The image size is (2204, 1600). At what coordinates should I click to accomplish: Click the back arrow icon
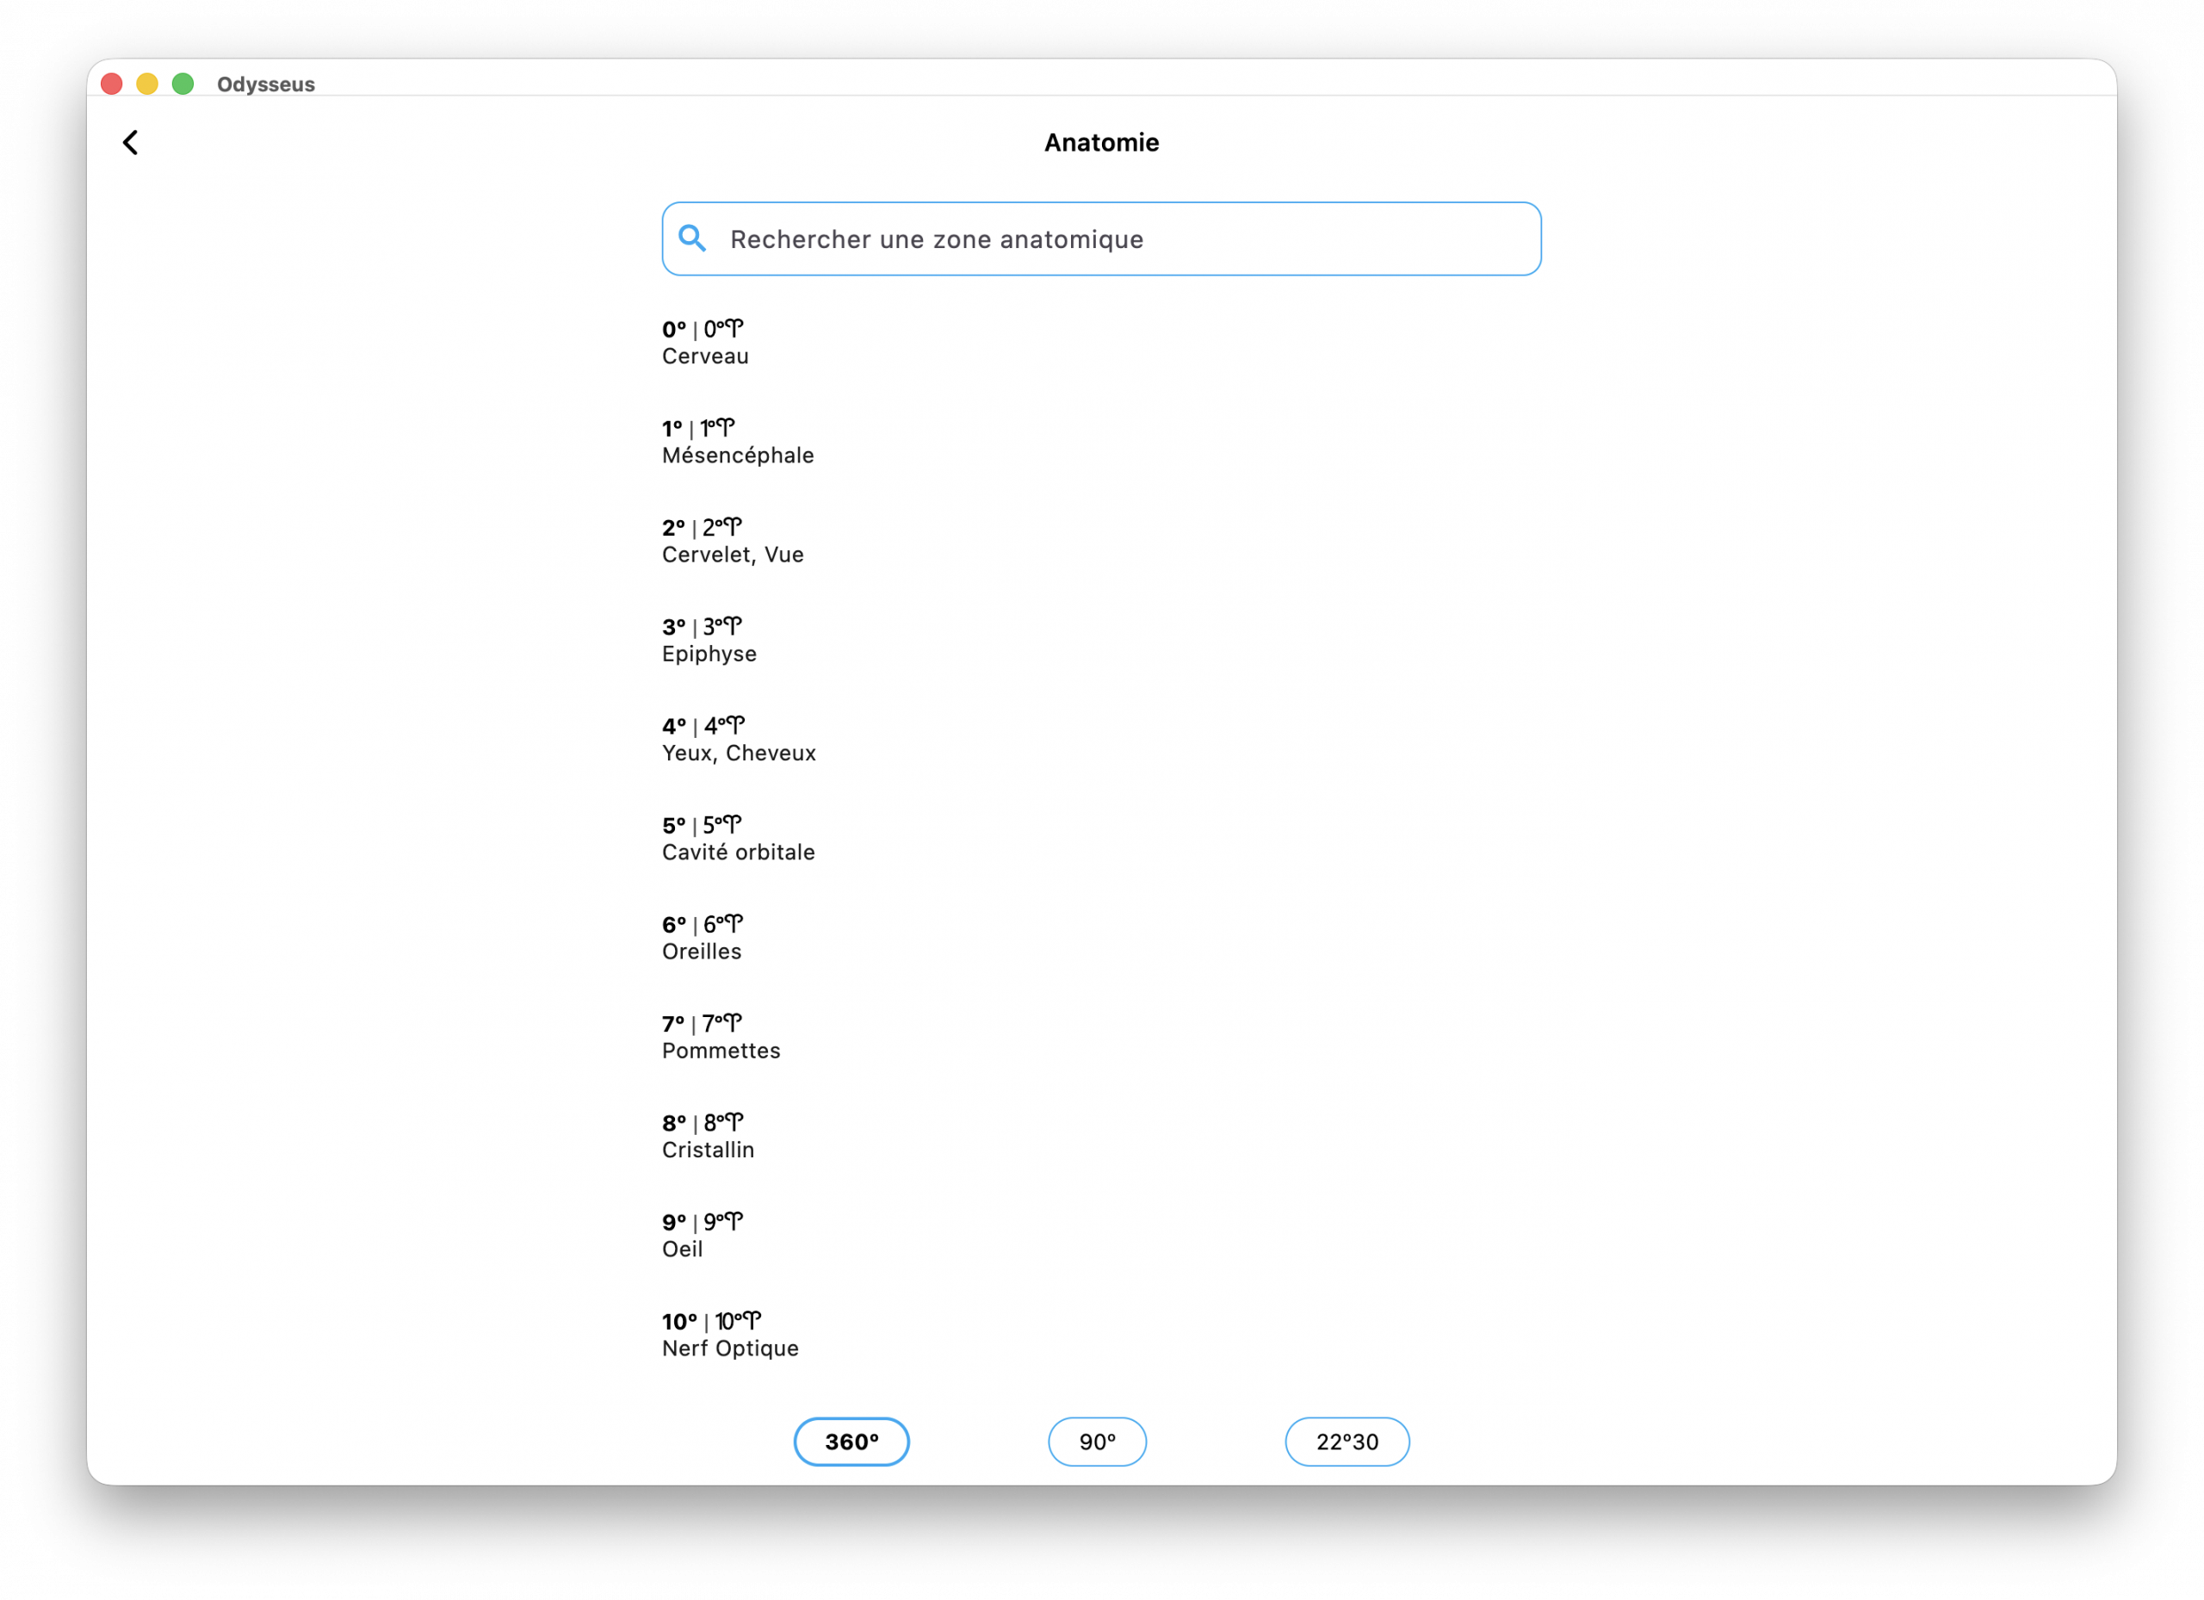coord(130,143)
